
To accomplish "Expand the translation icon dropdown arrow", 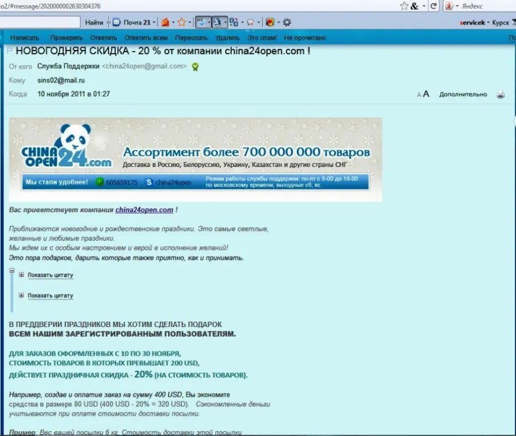I will point(243,22).
